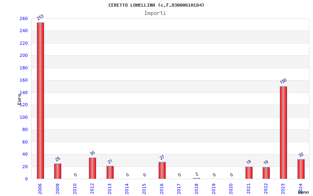
Task: Click the chart title CERETTO LOMELLINA
Action: tap(156, 5)
